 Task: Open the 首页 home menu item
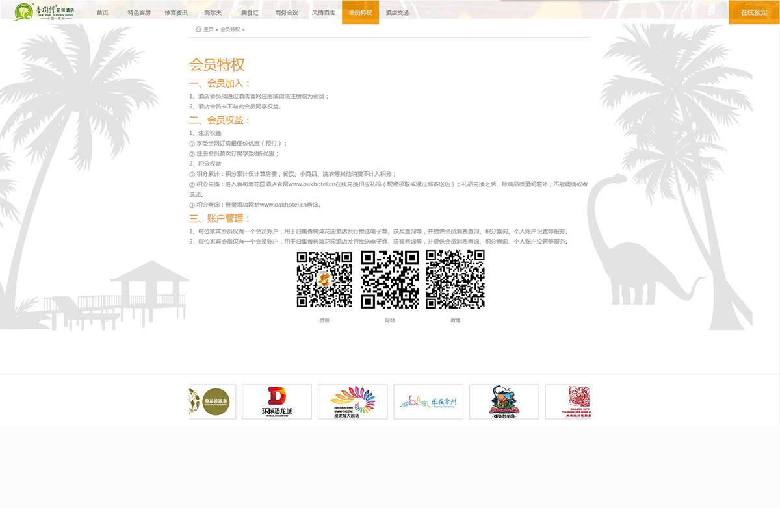point(103,12)
